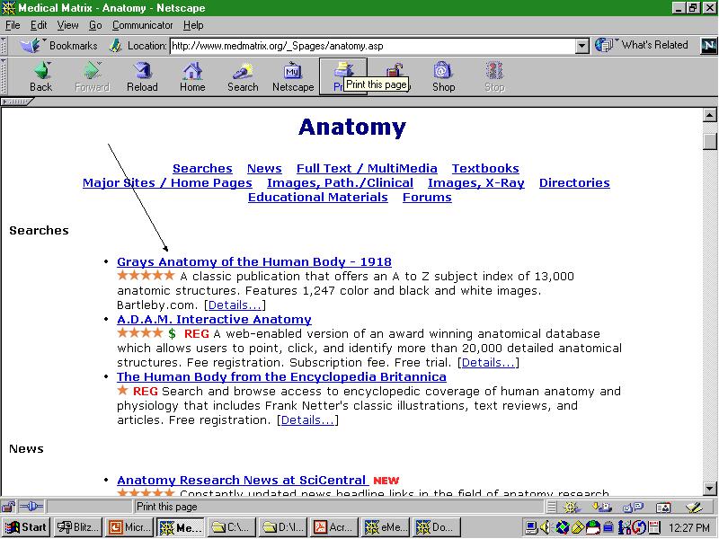The image size is (719, 539).
Task: Go to the Home page button
Action: coord(192,77)
